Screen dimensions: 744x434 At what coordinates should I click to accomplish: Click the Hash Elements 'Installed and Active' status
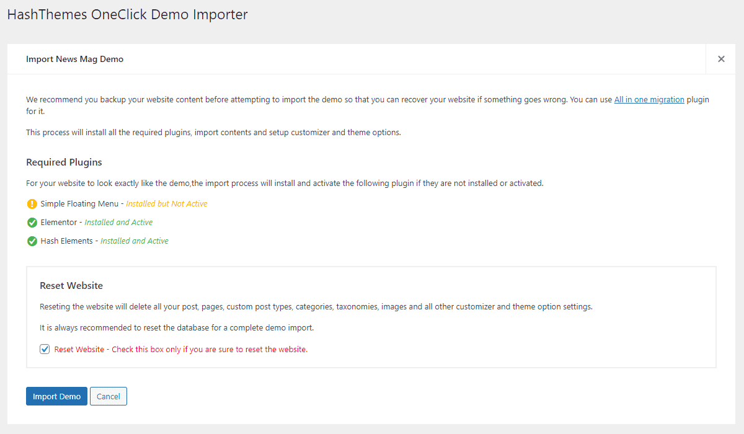(135, 241)
